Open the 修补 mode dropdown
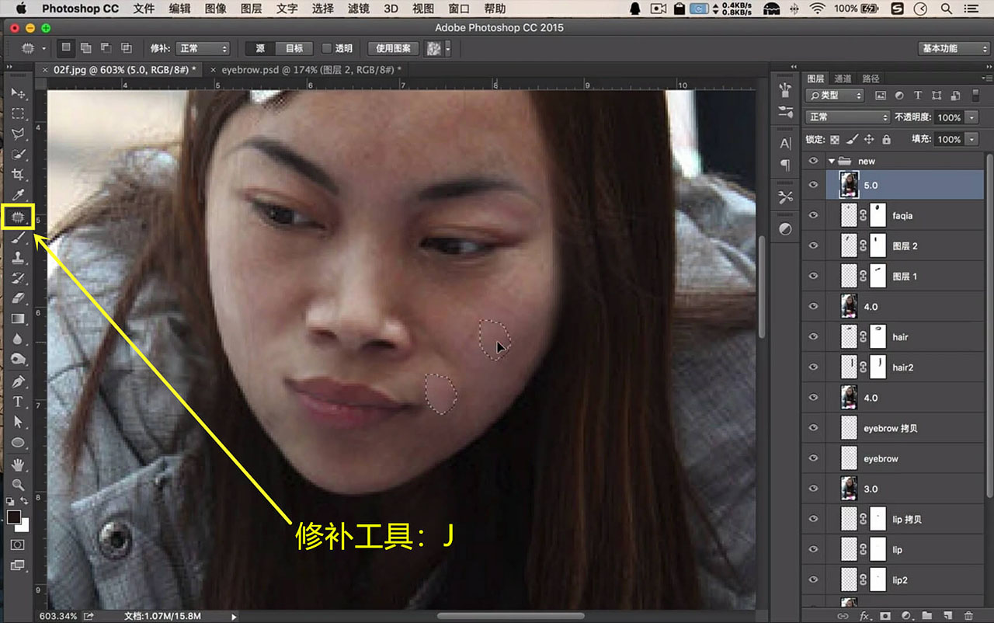 pos(202,48)
